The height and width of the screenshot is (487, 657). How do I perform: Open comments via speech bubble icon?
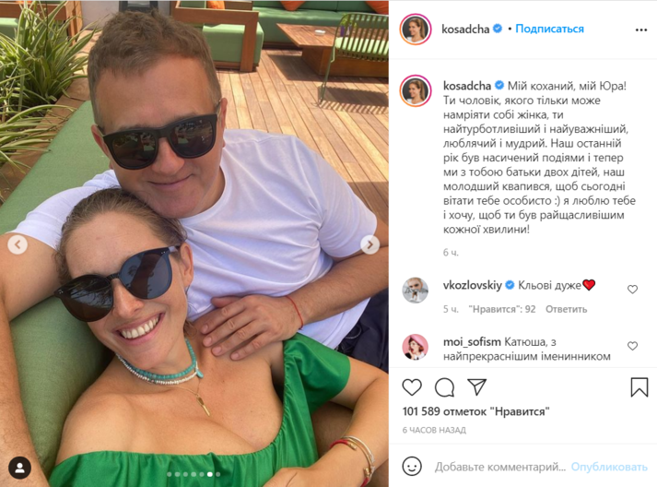[444, 387]
